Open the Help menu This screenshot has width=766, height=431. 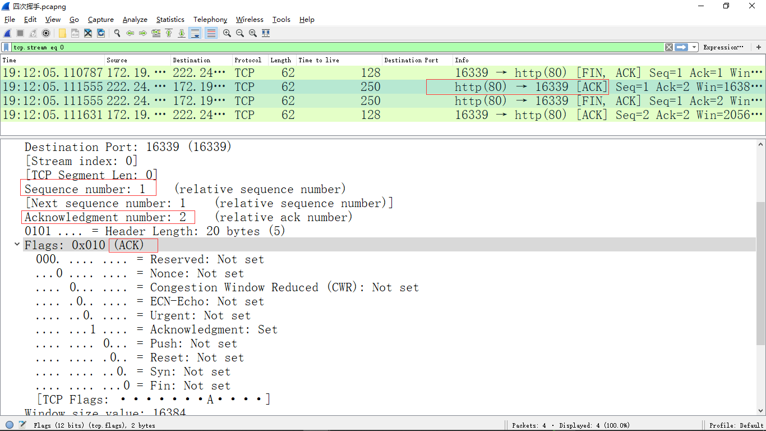click(x=307, y=19)
